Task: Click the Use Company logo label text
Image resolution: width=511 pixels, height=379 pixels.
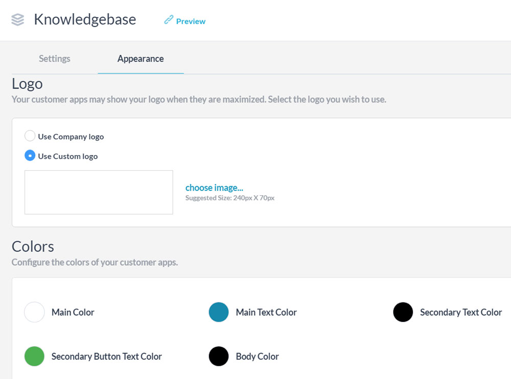Action: pyautogui.click(x=71, y=137)
